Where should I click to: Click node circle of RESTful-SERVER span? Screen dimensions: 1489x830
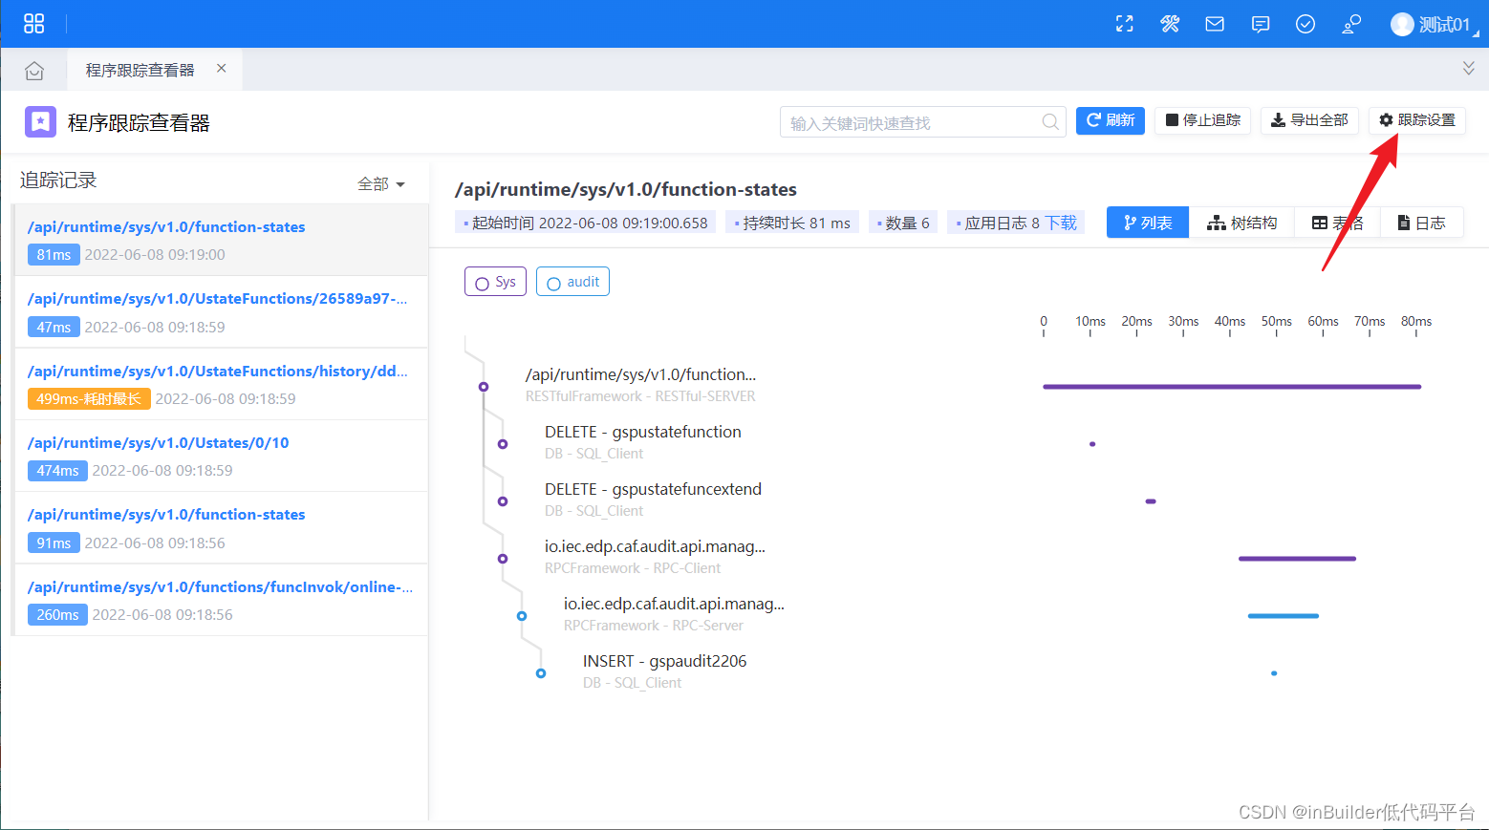tap(484, 387)
